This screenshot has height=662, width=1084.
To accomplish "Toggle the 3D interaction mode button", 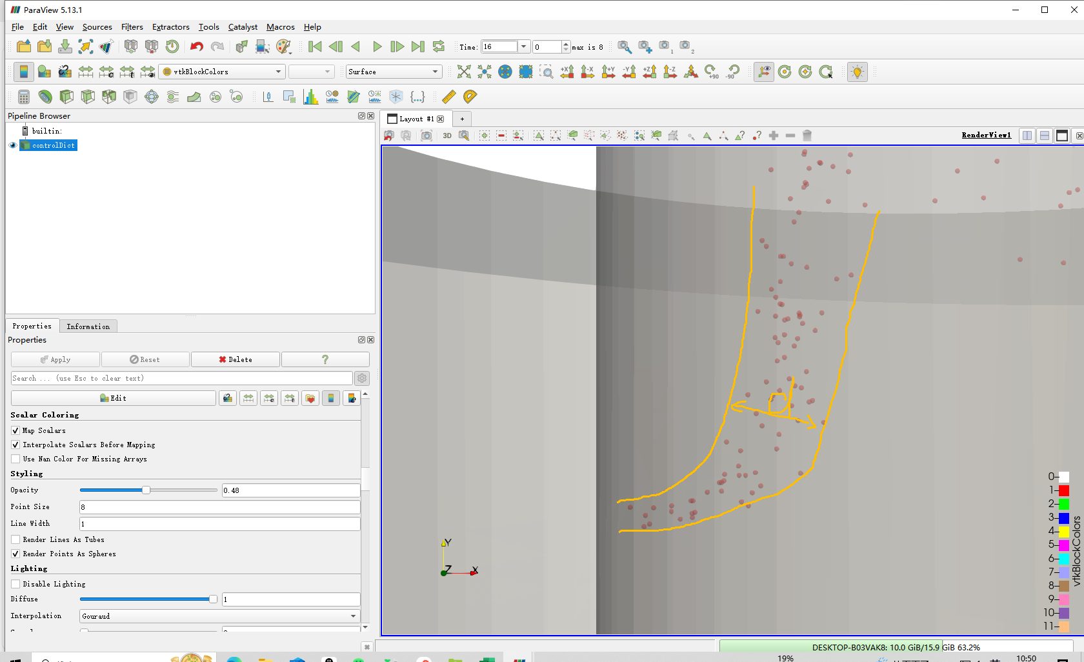I will click(x=447, y=135).
